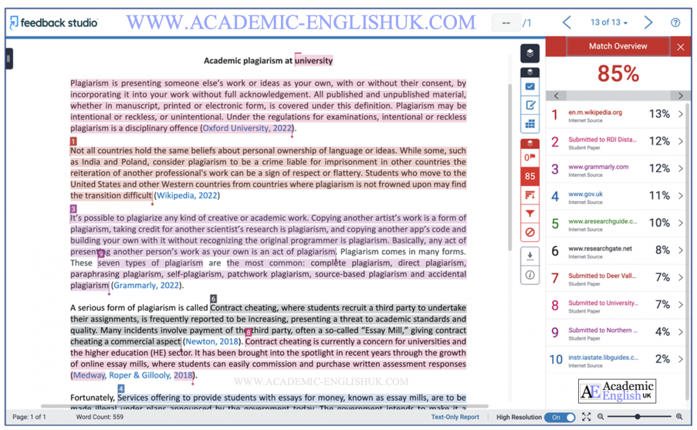Collapse the left sidebar panel tab
This screenshot has height=430, width=697.
tap(8, 59)
